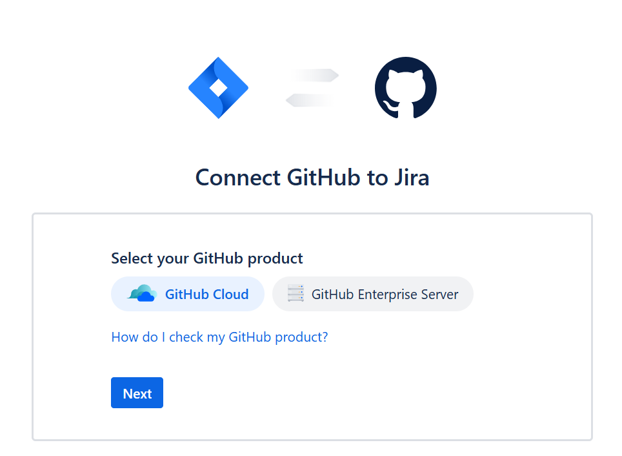The width and height of the screenshot is (622, 456).
Task: Click the GitHub Octocat logo
Action: [405, 88]
